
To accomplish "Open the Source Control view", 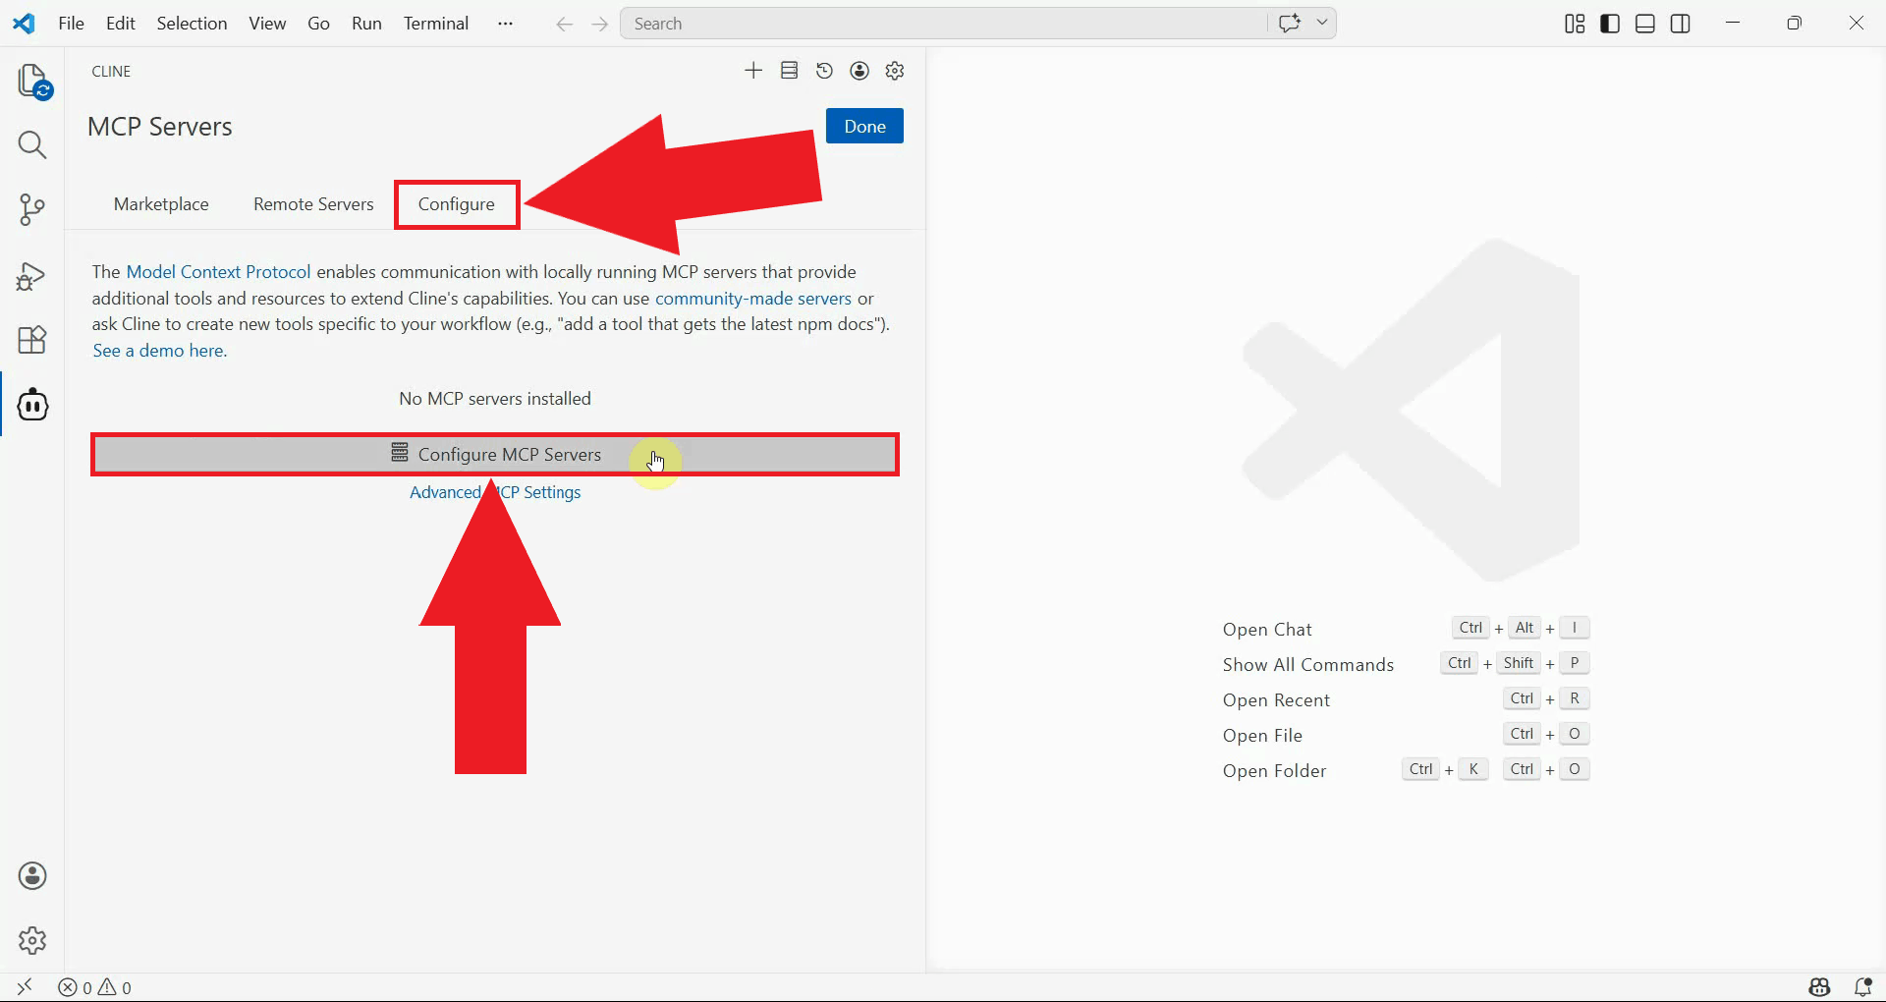I will pyautogui.click(x=32, y=209).
